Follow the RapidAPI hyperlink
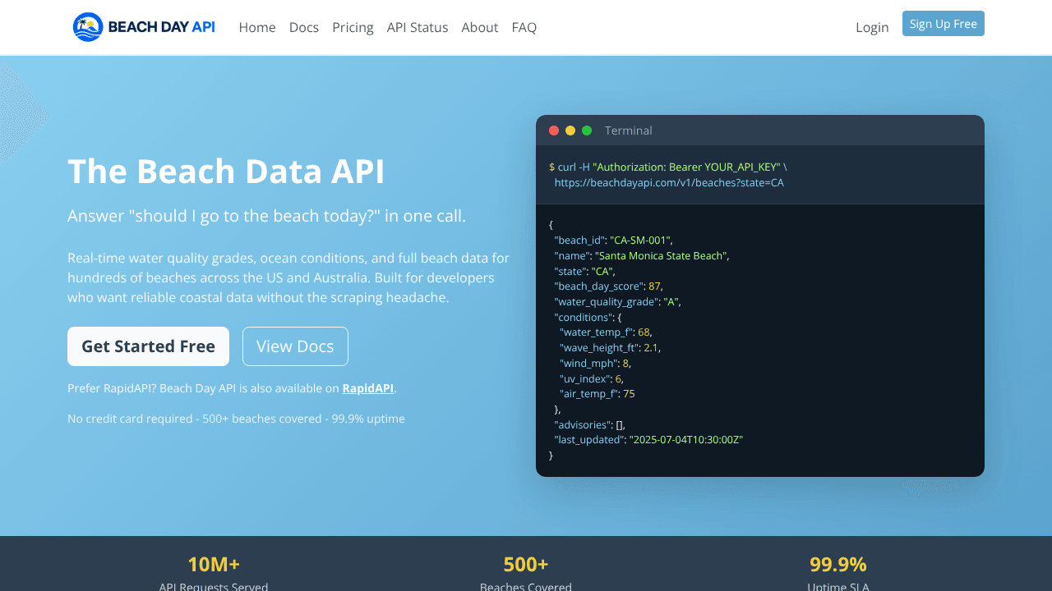1052x591 pixels. (x=368, y=388)
